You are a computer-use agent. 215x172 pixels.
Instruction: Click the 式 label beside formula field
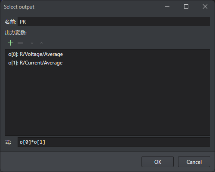pos(8,142)
